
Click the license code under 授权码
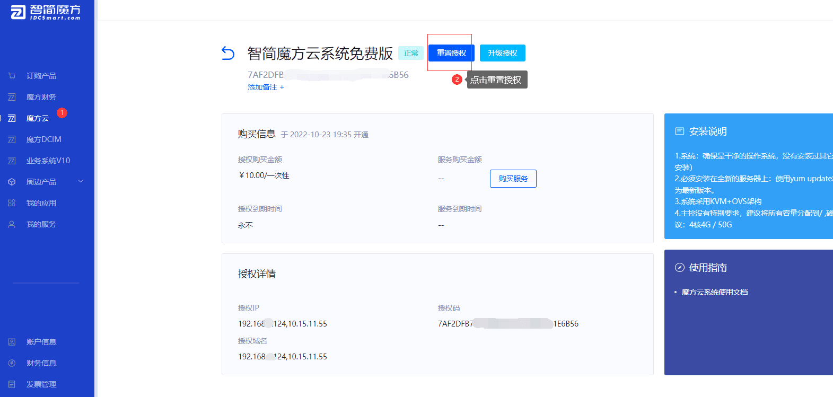point(508,324)
